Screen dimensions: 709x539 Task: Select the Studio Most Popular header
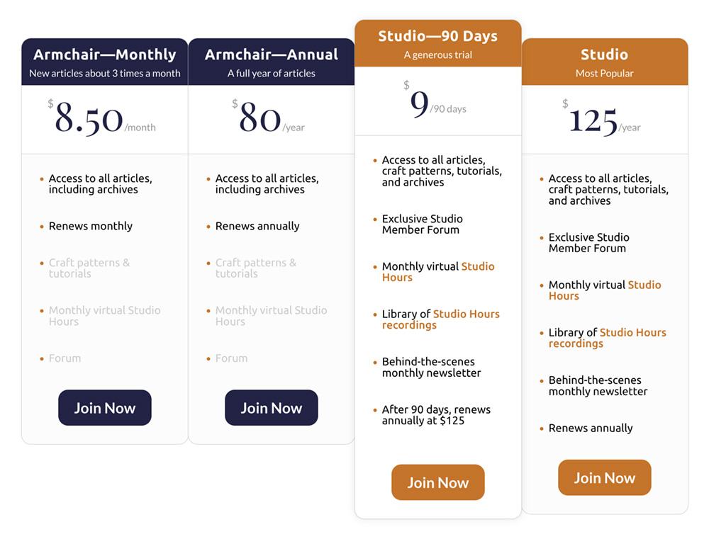click(605, 62)
